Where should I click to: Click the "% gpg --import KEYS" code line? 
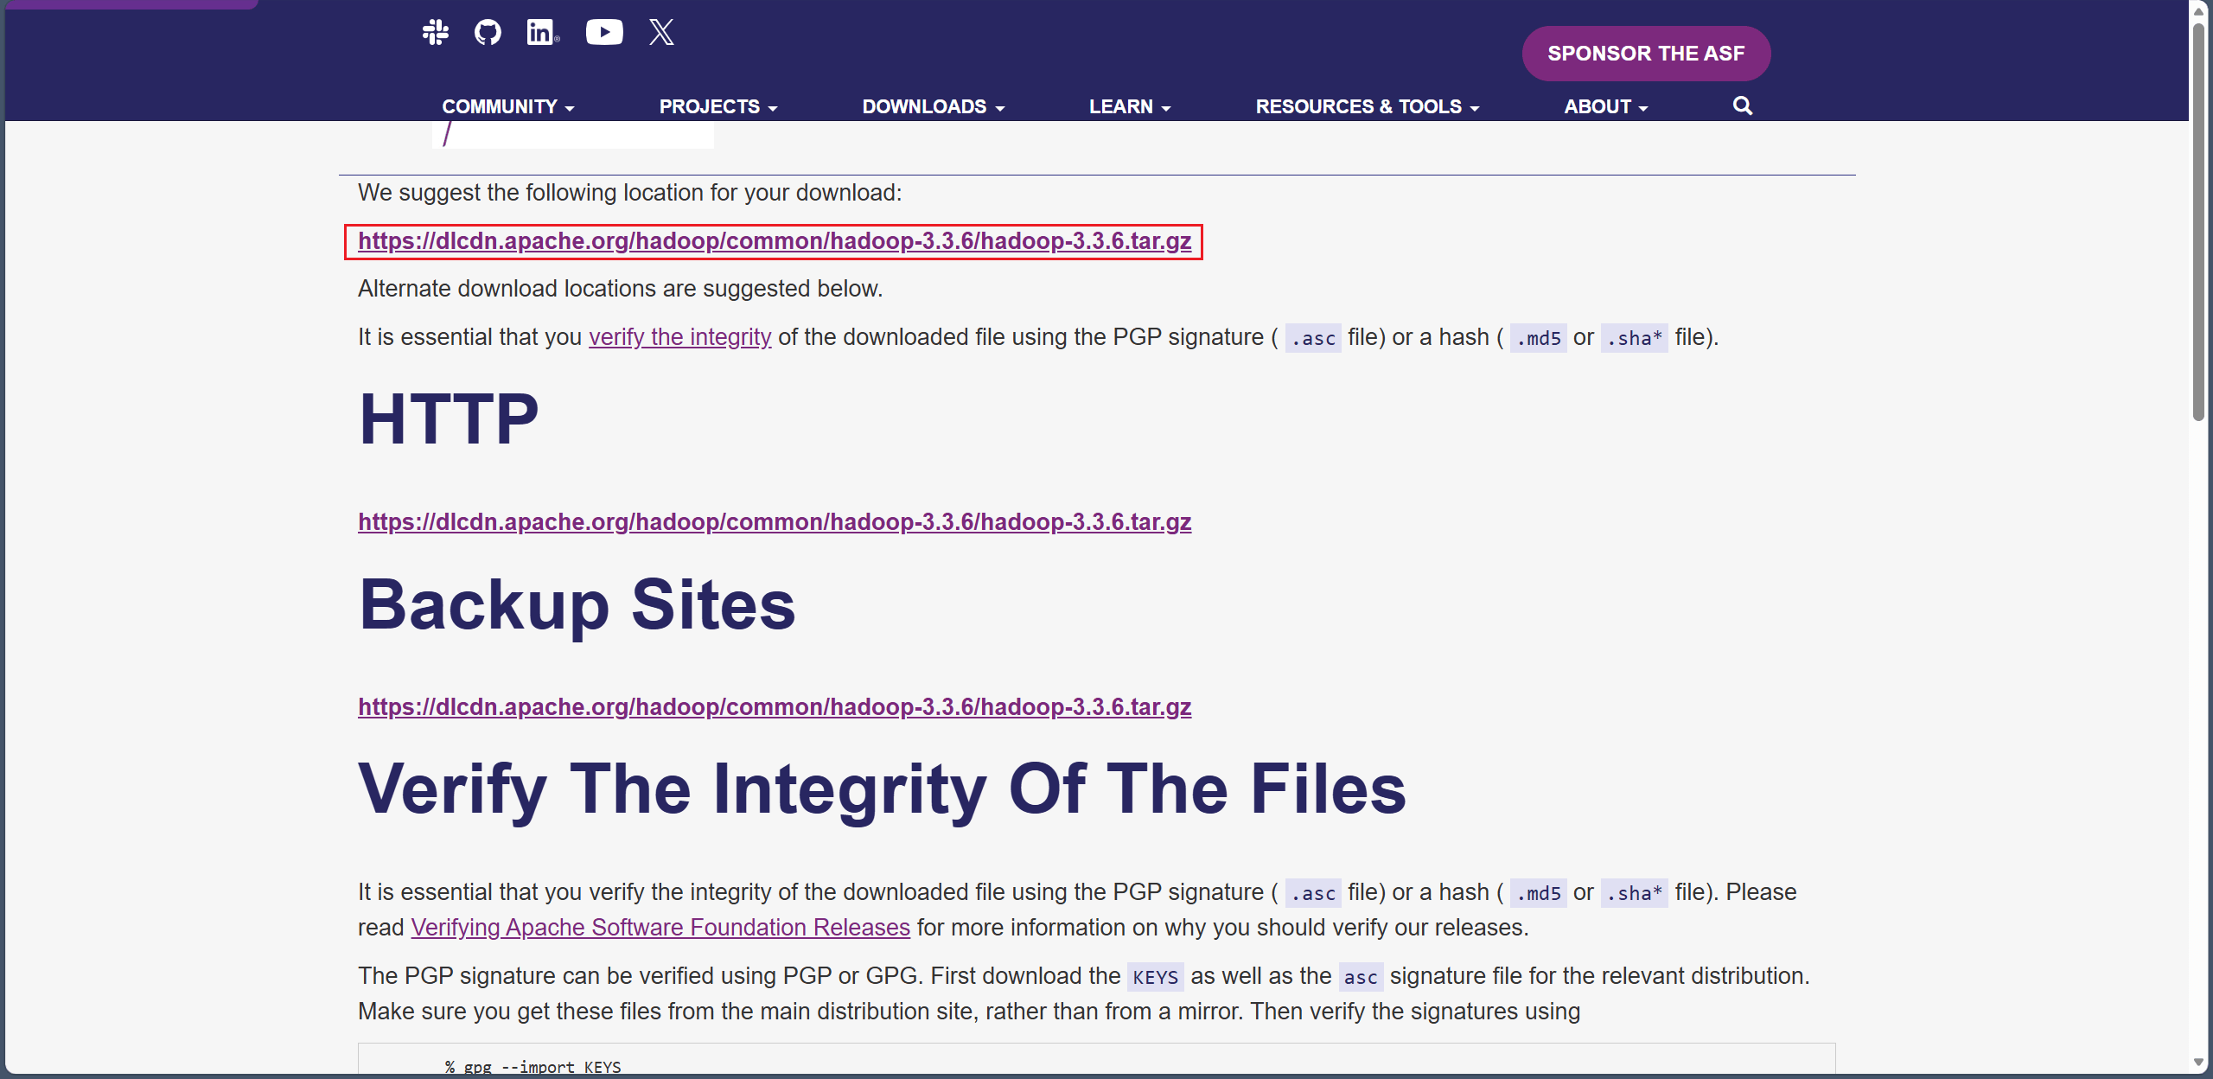pyautogui.click(x=533, y=1068)
